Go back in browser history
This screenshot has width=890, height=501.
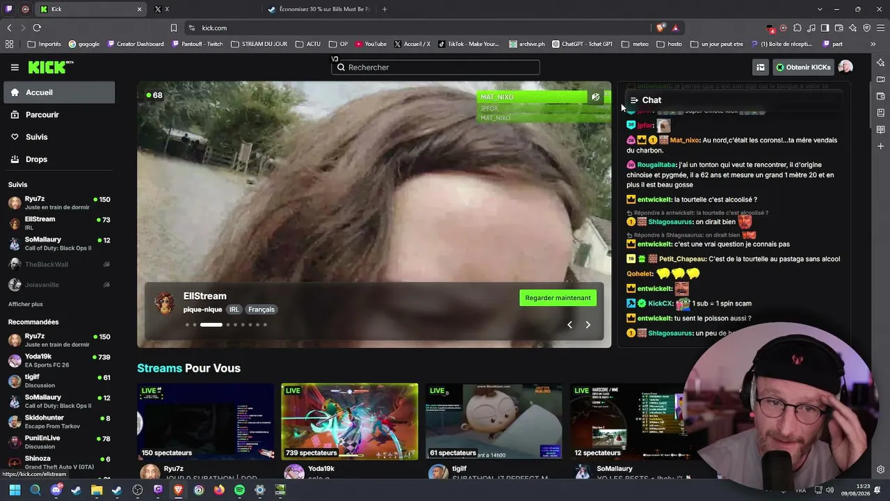coord(9,28)
